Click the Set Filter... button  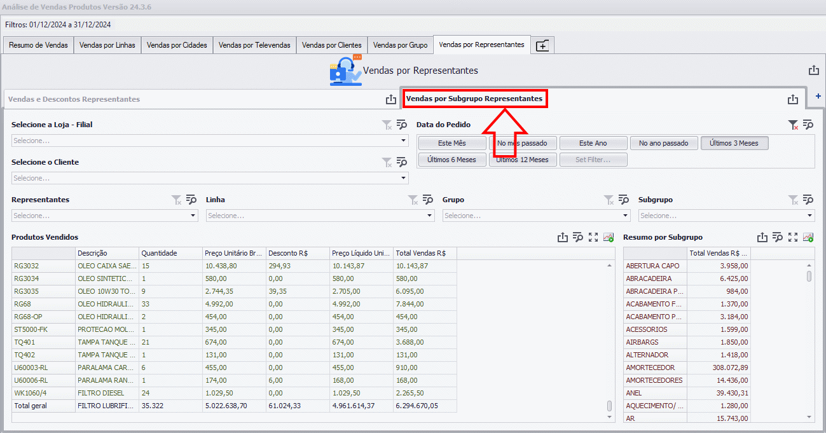pos(593,160)
